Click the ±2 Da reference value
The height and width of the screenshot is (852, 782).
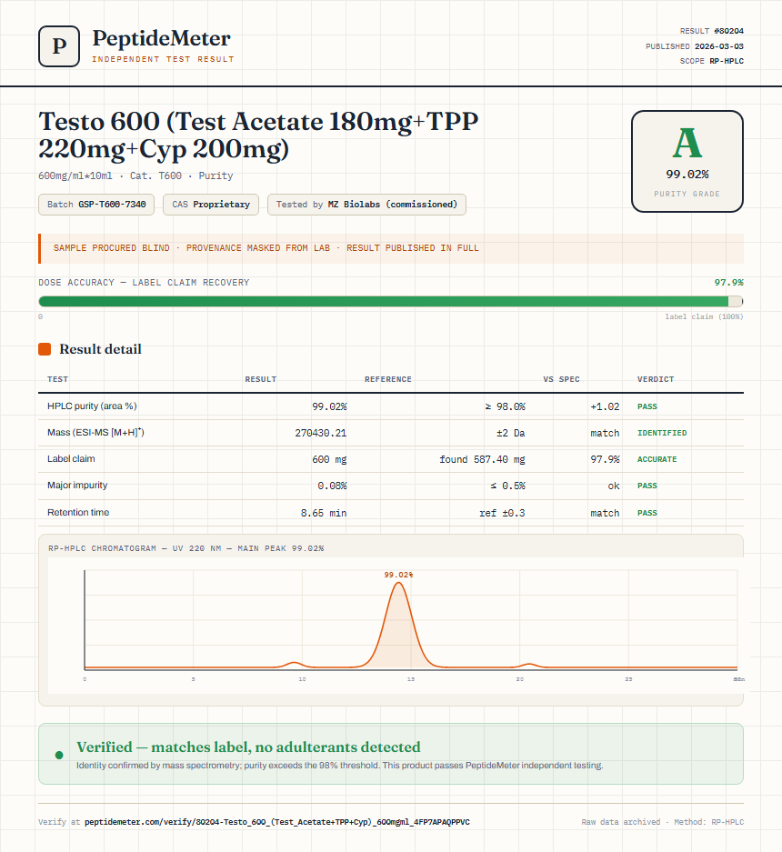pos(510,433)
